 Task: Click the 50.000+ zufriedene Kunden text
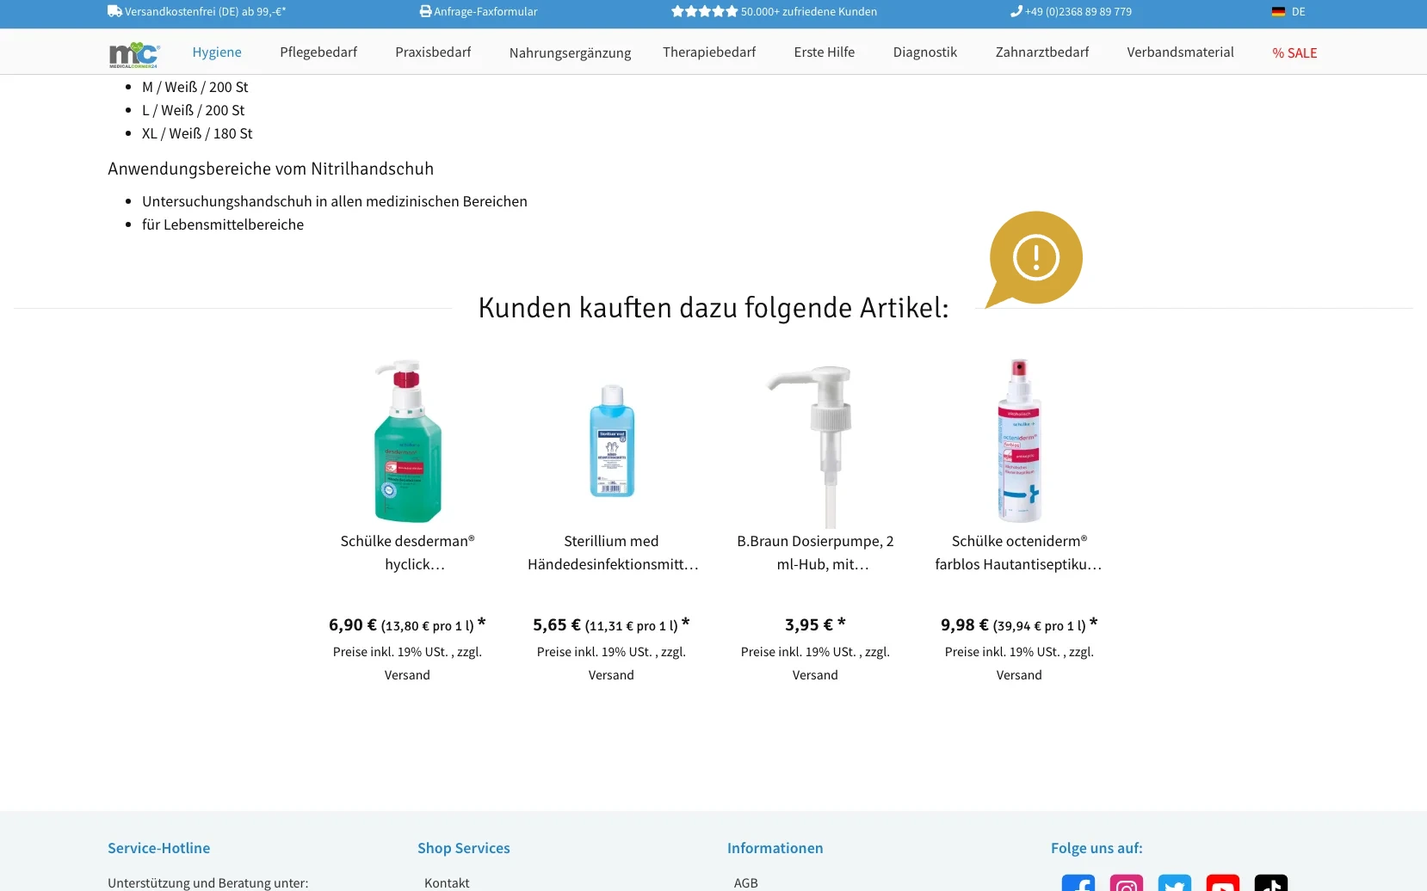tap(809, 11)
